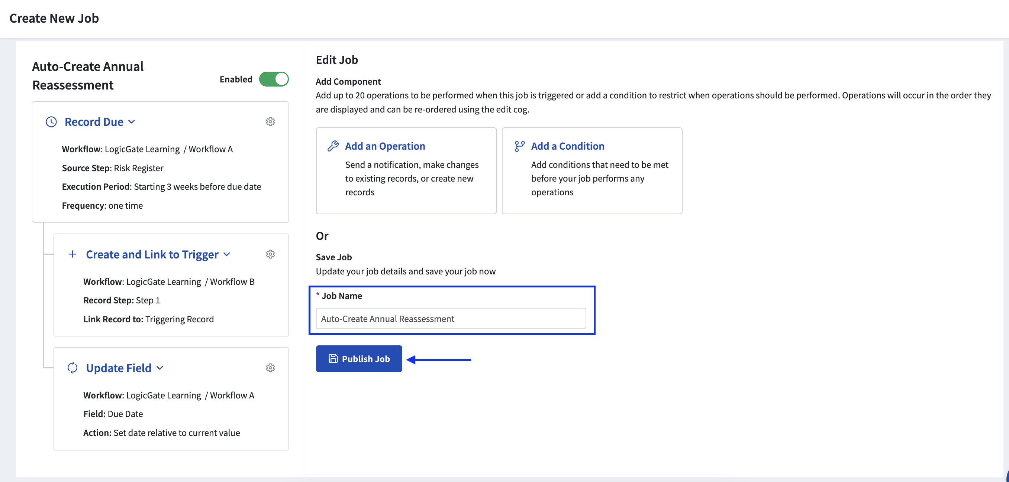Click the Add a Condition link
1009x482 pixels.
(568, 146)
